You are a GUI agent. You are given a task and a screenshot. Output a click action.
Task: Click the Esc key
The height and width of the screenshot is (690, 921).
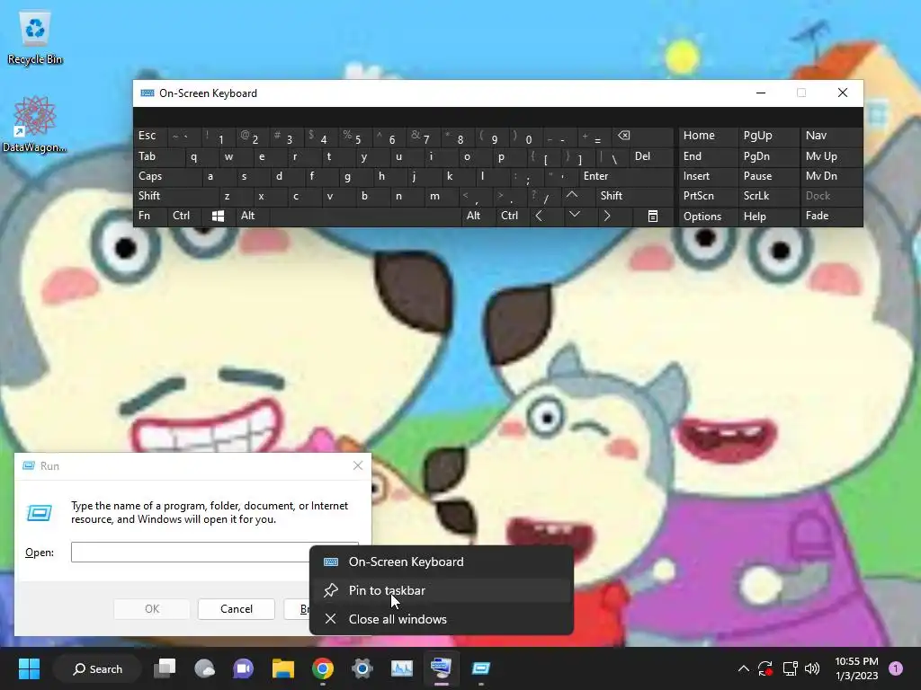point(150,136)
